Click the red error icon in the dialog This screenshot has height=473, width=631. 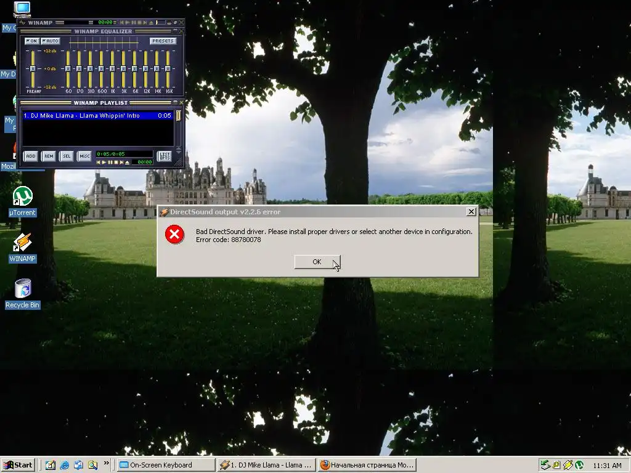174,235
